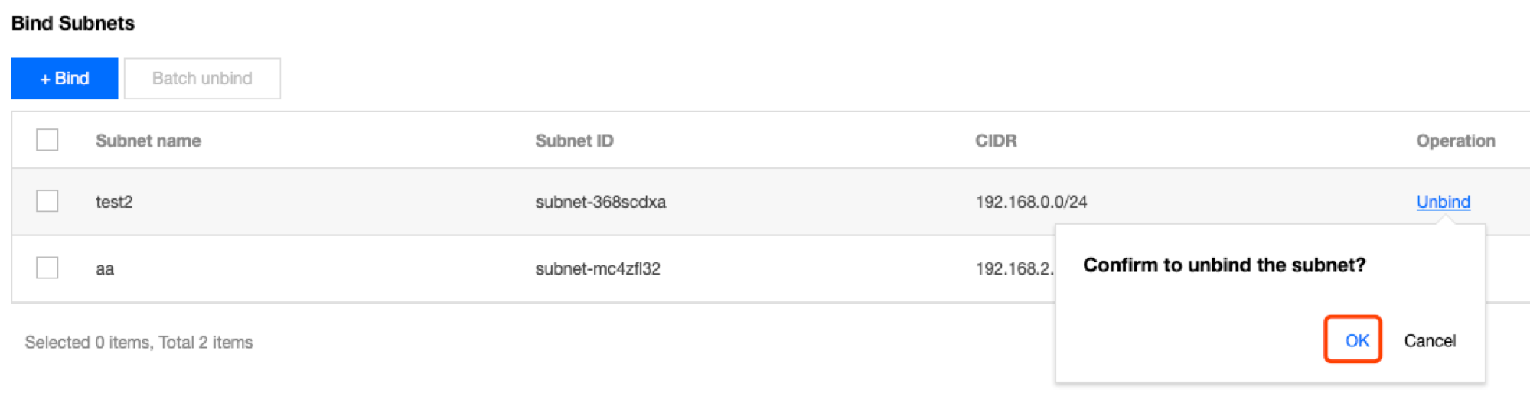
Task: Click the Unbind link for test2
Action: [1443, 202]
